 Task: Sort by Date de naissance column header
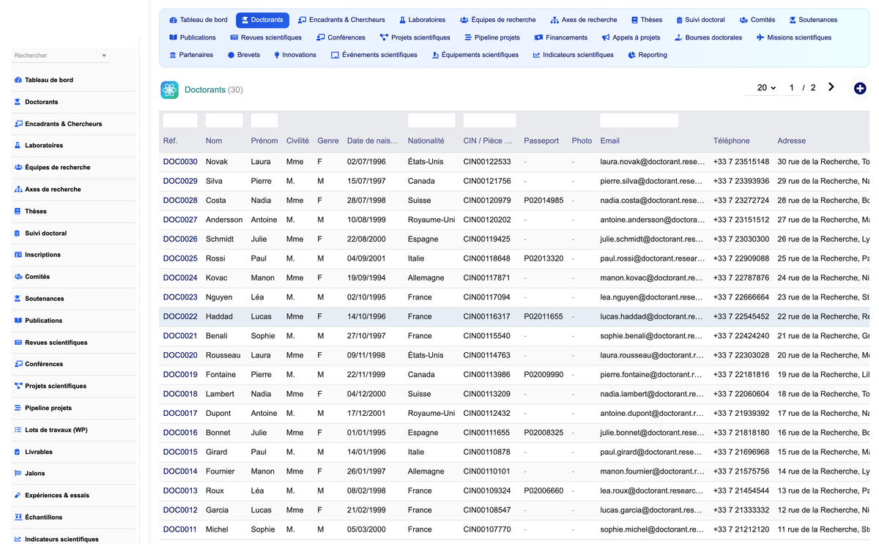373,141
